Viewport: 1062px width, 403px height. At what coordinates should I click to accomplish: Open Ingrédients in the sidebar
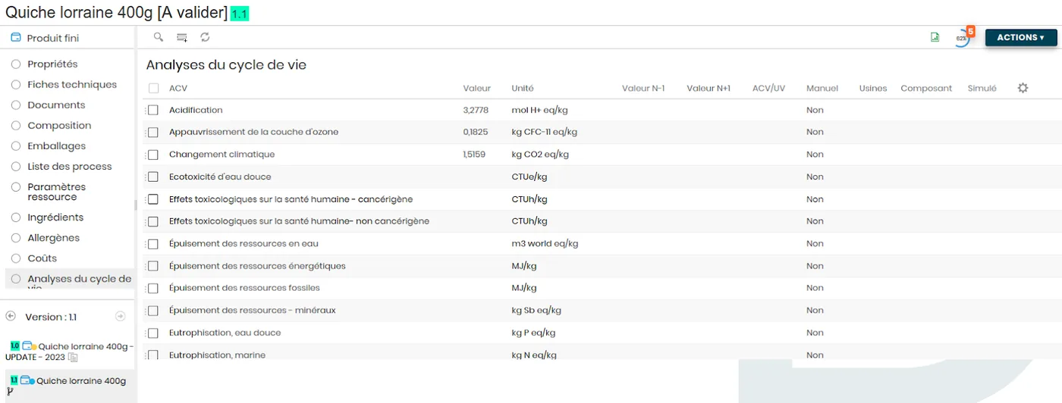55,217
